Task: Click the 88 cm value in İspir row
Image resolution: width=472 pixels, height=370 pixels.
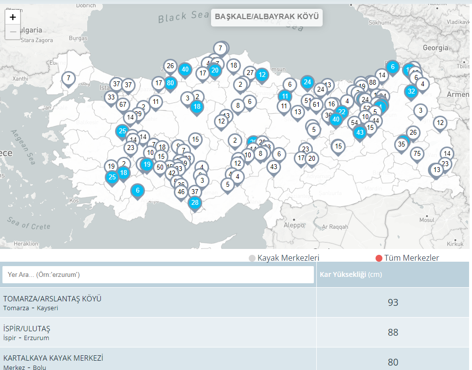Action: (393, 332)
